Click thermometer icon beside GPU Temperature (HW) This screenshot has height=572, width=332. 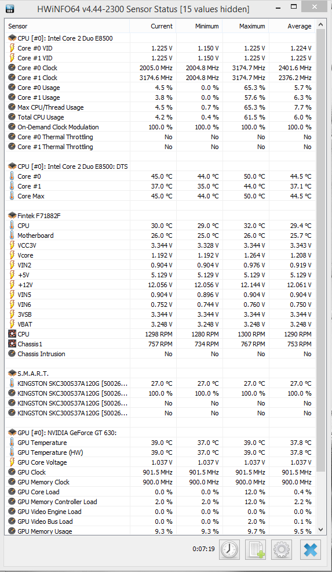click(12, 452)
